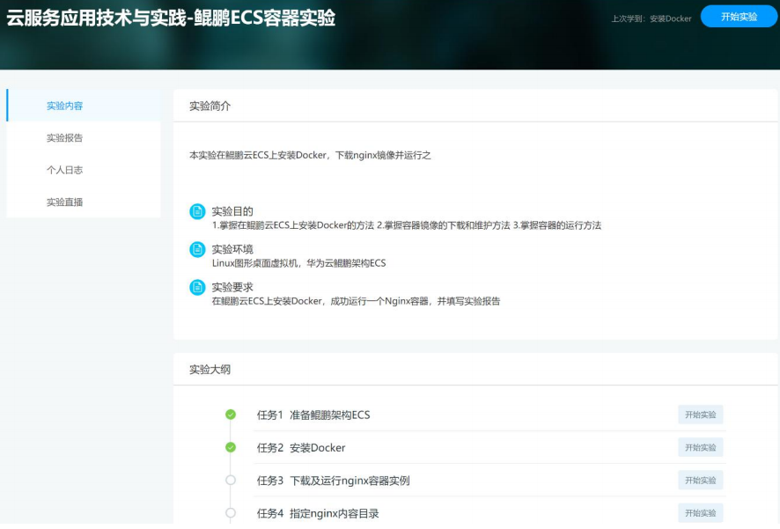Select the 实验内容 sidebar tab
780x529 pixels.
tap(84, 106)
